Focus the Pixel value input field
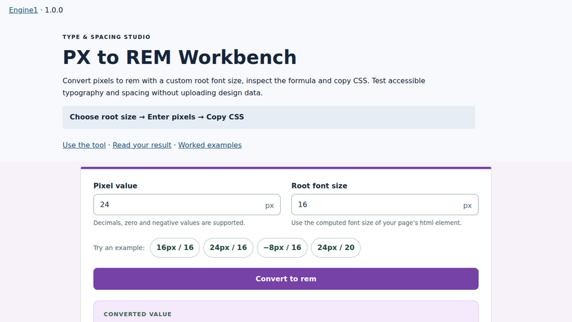The image size is (572, 322). tap(186, 205)
